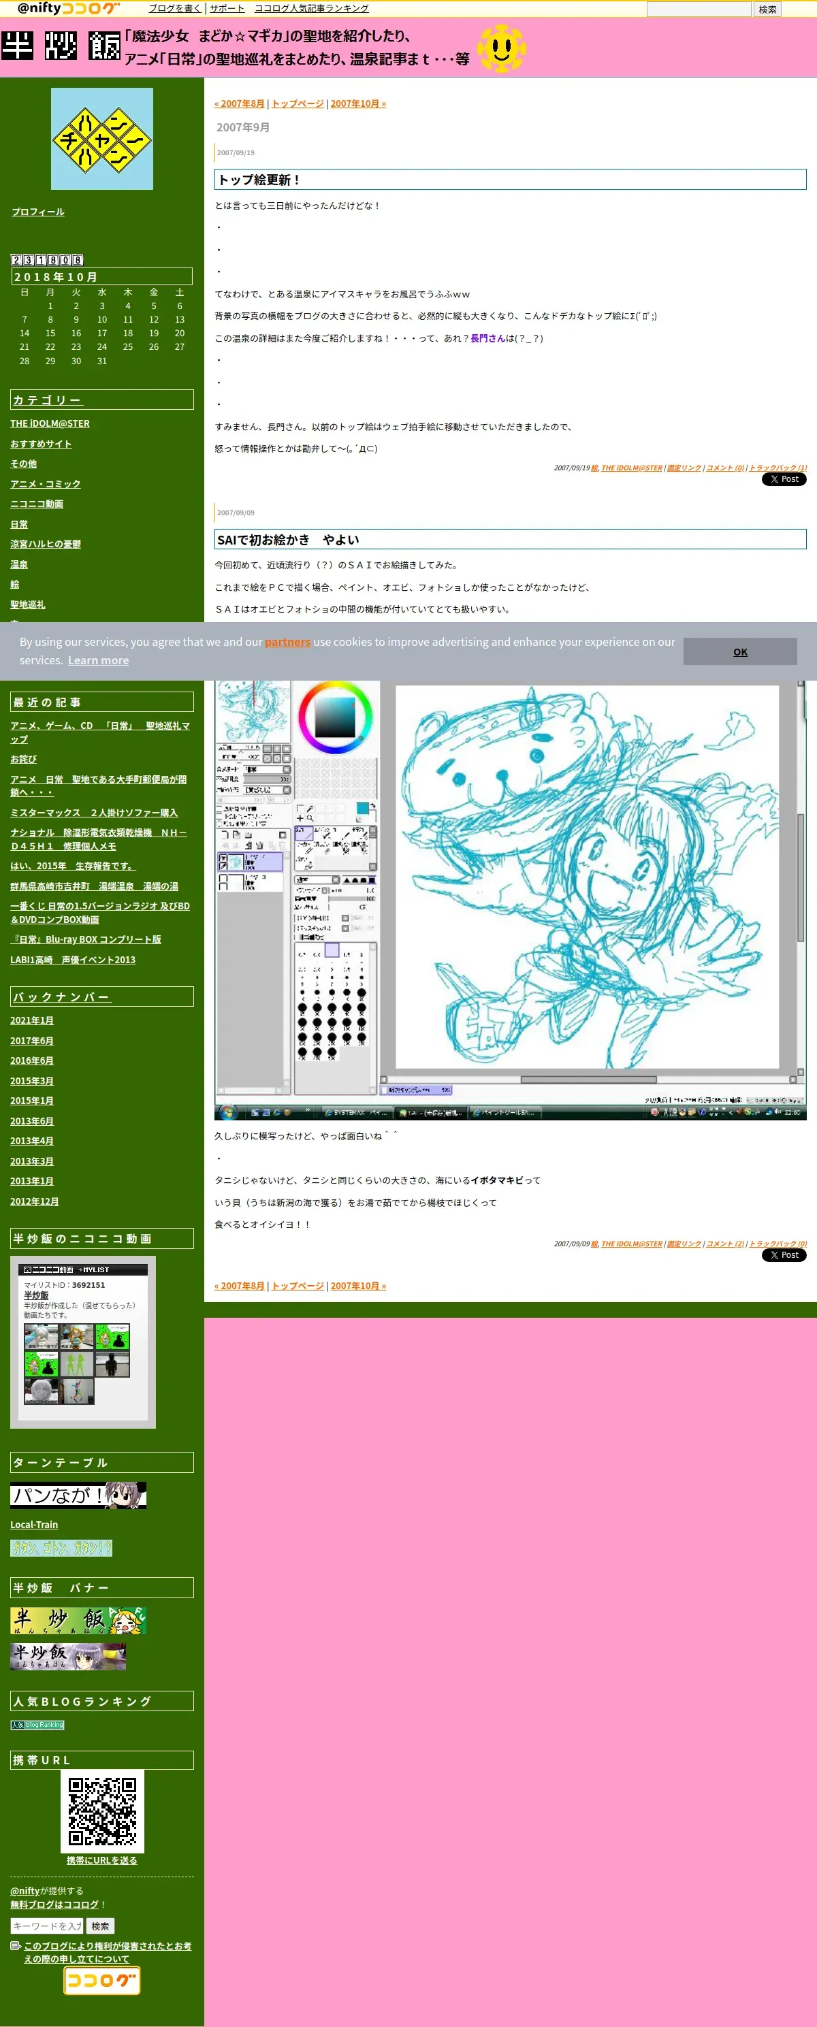Click the 検索 button in top bar
The height and width of the screenshot is (2027, 817).
pyautogui.click(x=767, y=10)
